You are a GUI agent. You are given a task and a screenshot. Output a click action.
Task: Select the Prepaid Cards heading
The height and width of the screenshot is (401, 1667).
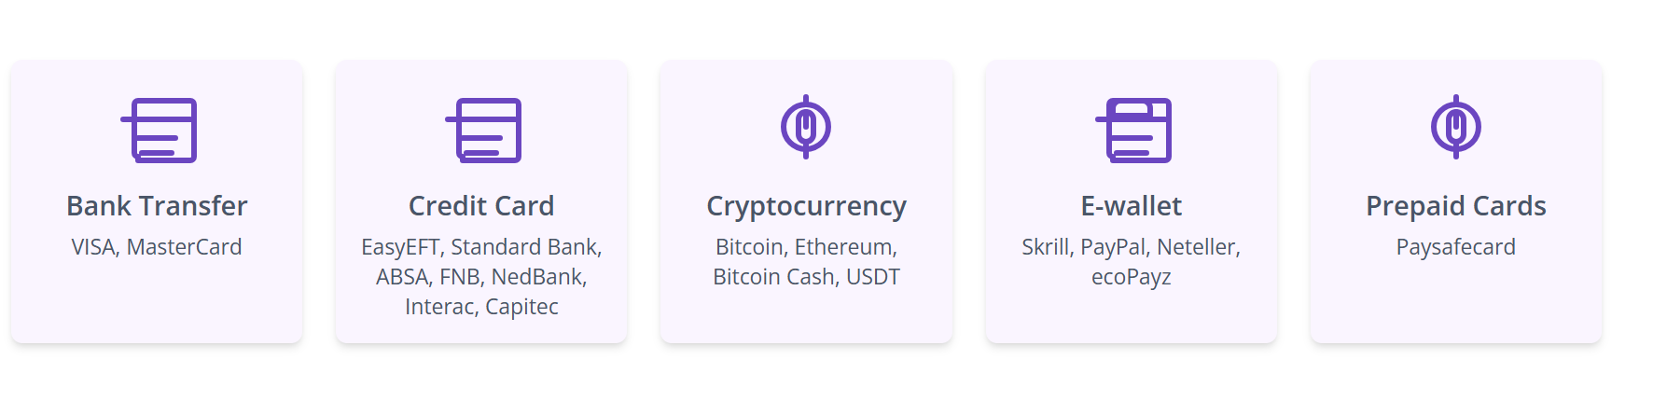tap(1456, 206)
